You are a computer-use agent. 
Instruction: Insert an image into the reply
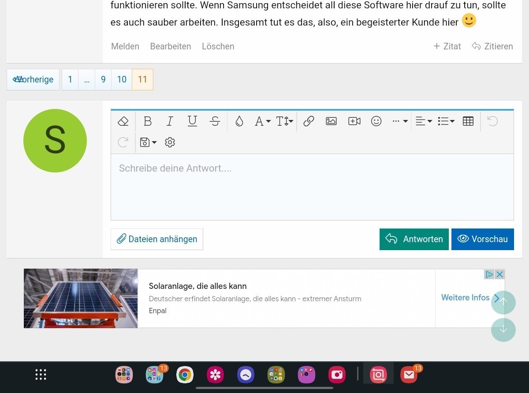coord(331,121)
